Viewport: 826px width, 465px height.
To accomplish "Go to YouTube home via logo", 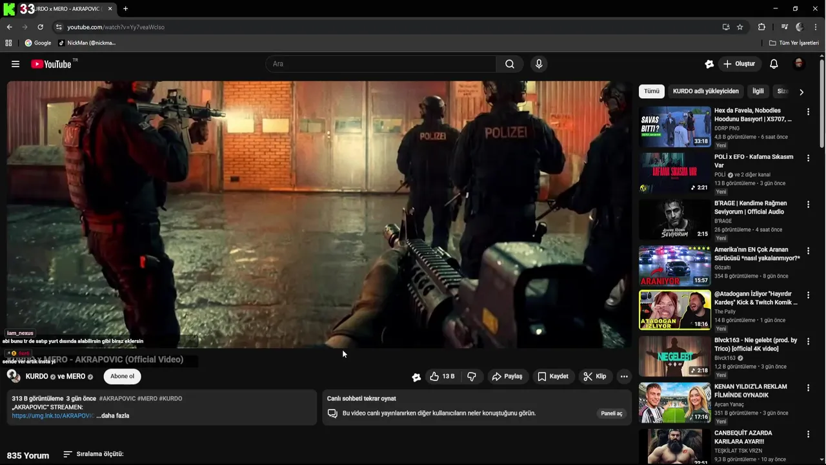I will tap(51, 64).
